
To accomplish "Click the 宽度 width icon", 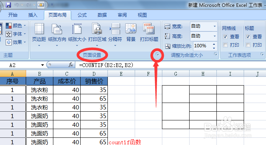I will 168,27.
